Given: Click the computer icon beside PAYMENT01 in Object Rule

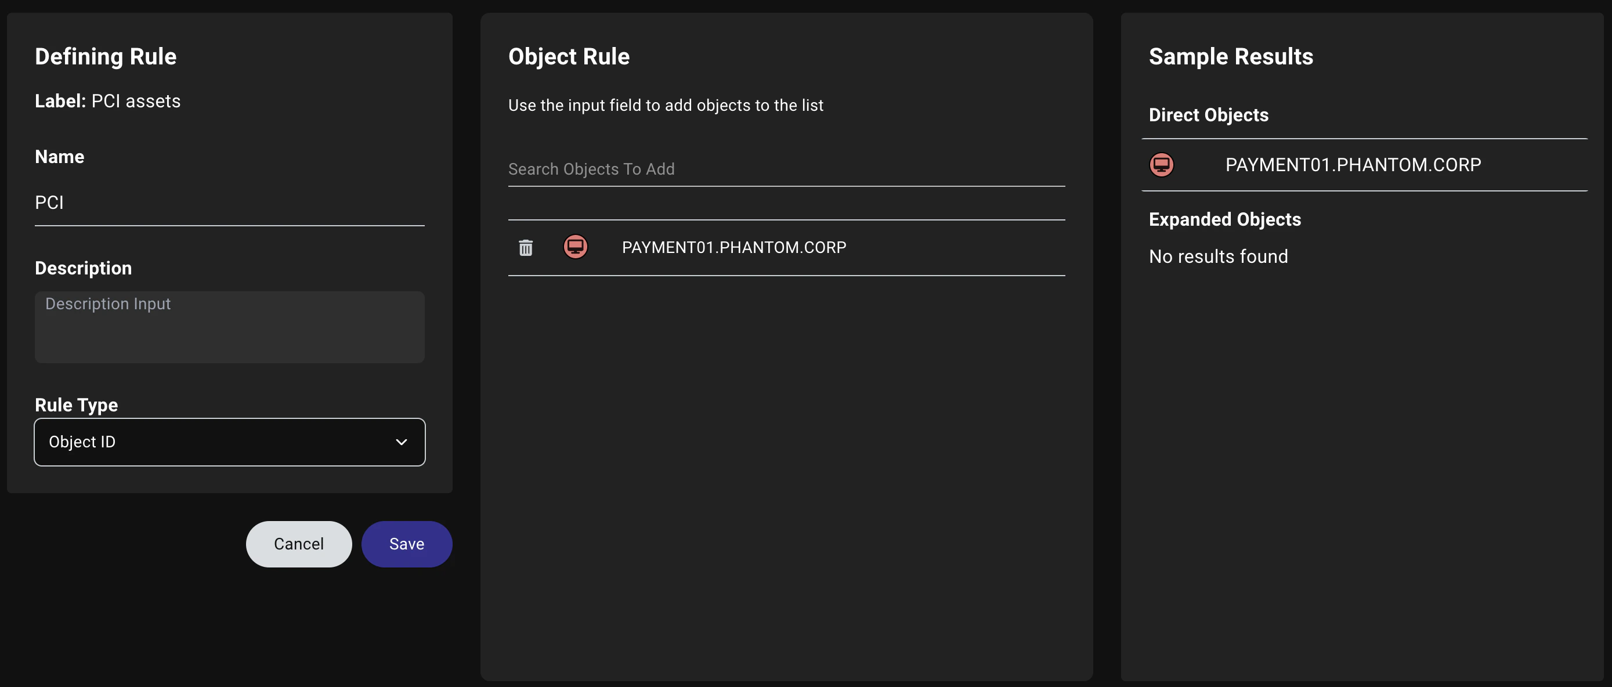Looking at the screenshot, I should point(576,247).
